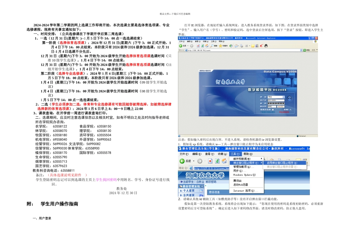Screen dimensions: 350x247
Task: Expand the 邮件和新闻 submenu entry
Action: point(246,159)
